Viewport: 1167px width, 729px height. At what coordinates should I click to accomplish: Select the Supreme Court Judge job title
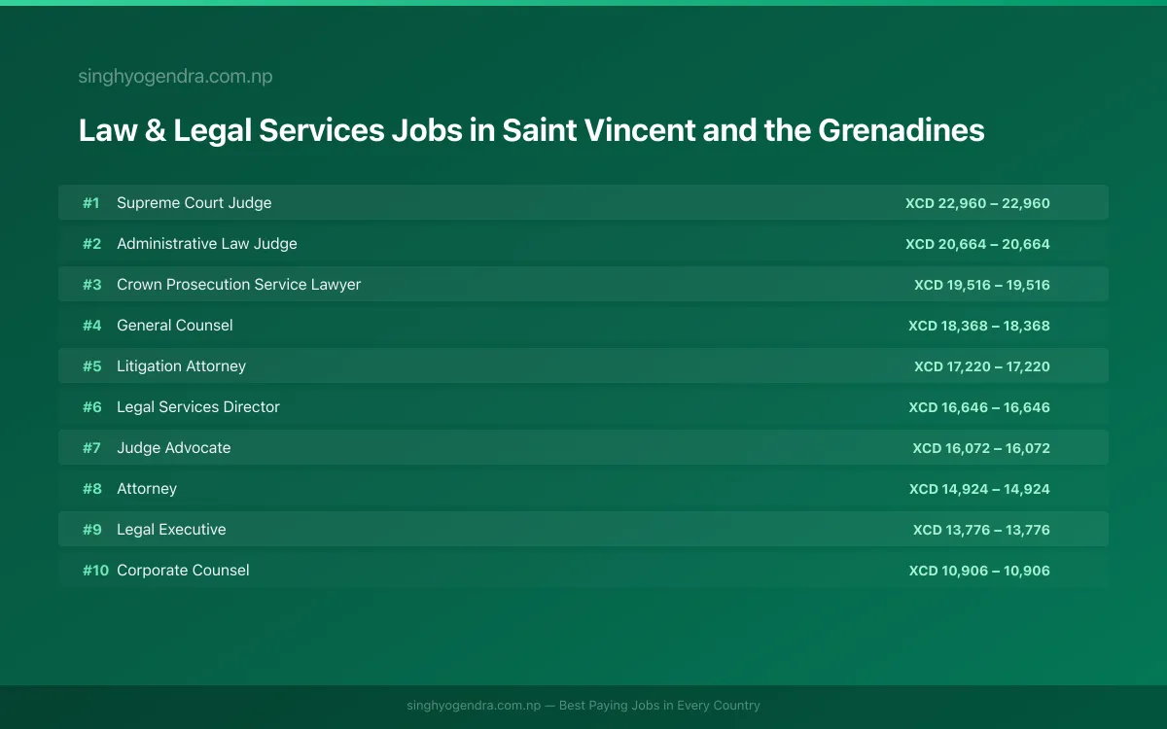194,203
